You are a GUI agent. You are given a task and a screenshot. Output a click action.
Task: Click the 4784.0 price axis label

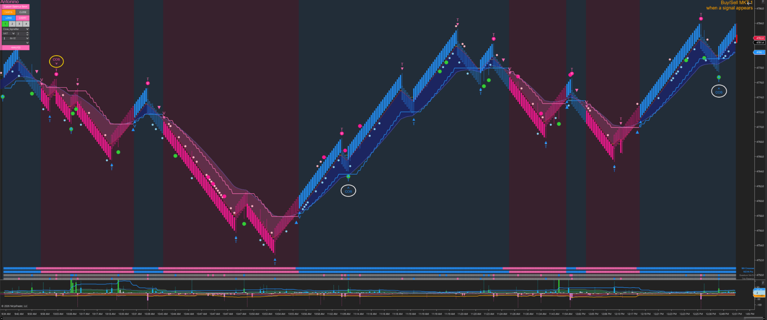[x=760, y=23]
